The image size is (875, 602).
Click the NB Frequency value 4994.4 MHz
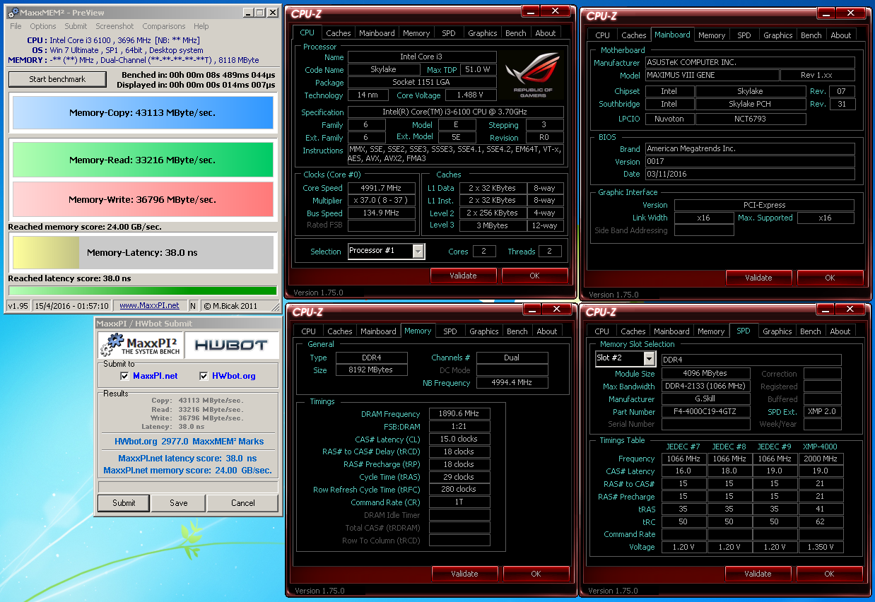click(x=512, y=383)
